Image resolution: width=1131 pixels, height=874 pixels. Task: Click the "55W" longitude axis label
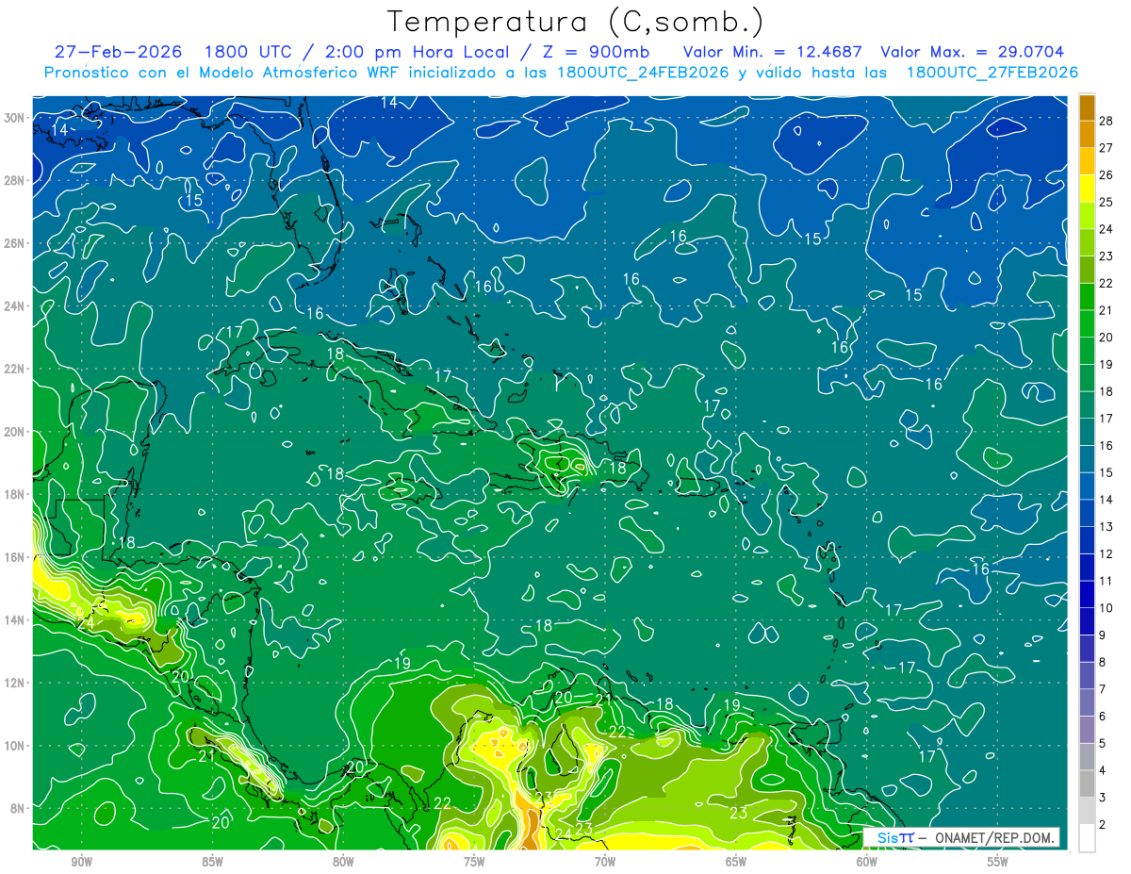click(x=998, y=862)
